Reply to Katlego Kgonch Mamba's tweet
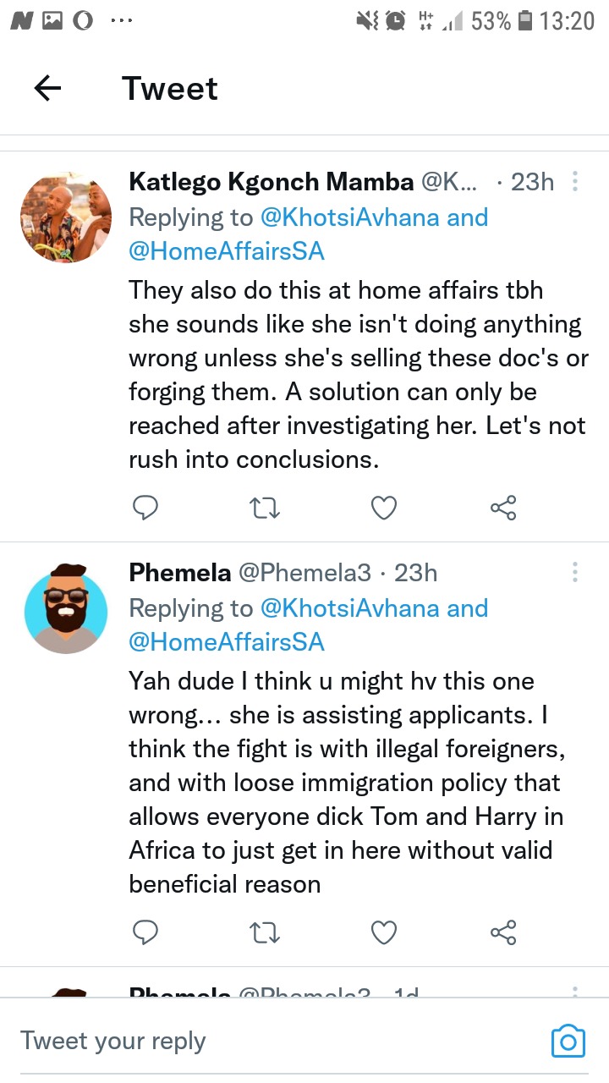 pos(145,508)
